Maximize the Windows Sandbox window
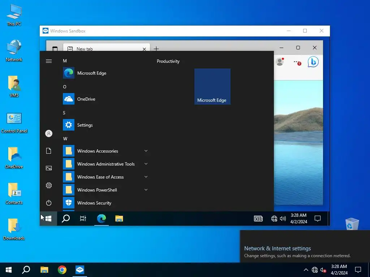The height and width of the screenshot is (277, 370). pos(305,31)
